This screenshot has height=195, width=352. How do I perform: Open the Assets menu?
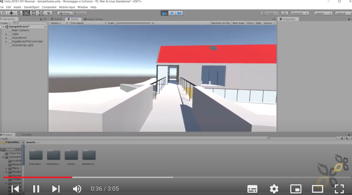[x=17, y=7]
